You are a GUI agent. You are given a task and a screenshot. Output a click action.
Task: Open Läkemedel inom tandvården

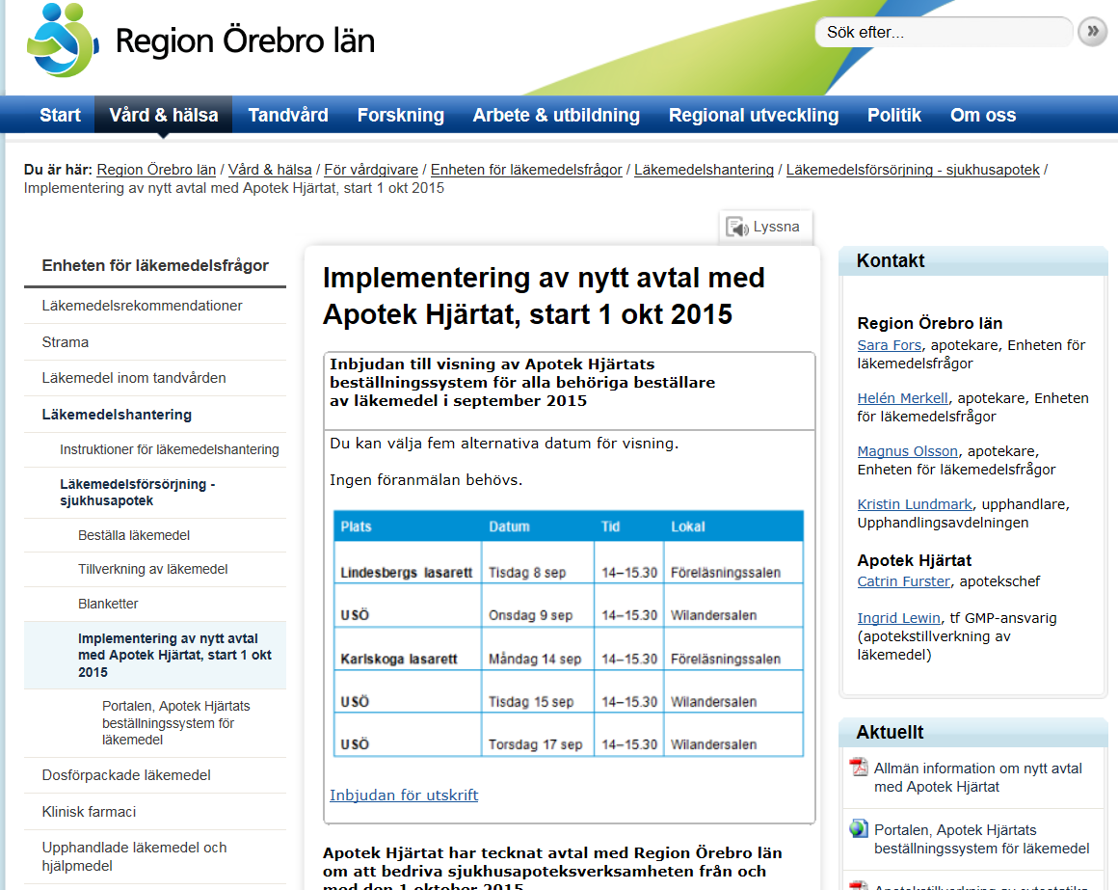coord(134,378)
